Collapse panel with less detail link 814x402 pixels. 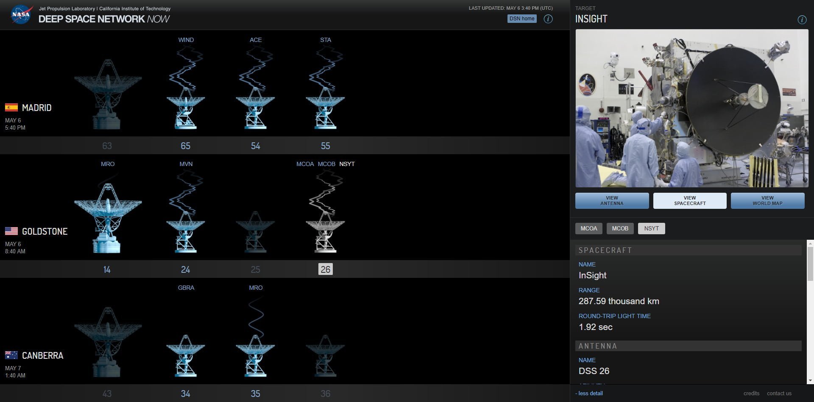pos(589,394)
